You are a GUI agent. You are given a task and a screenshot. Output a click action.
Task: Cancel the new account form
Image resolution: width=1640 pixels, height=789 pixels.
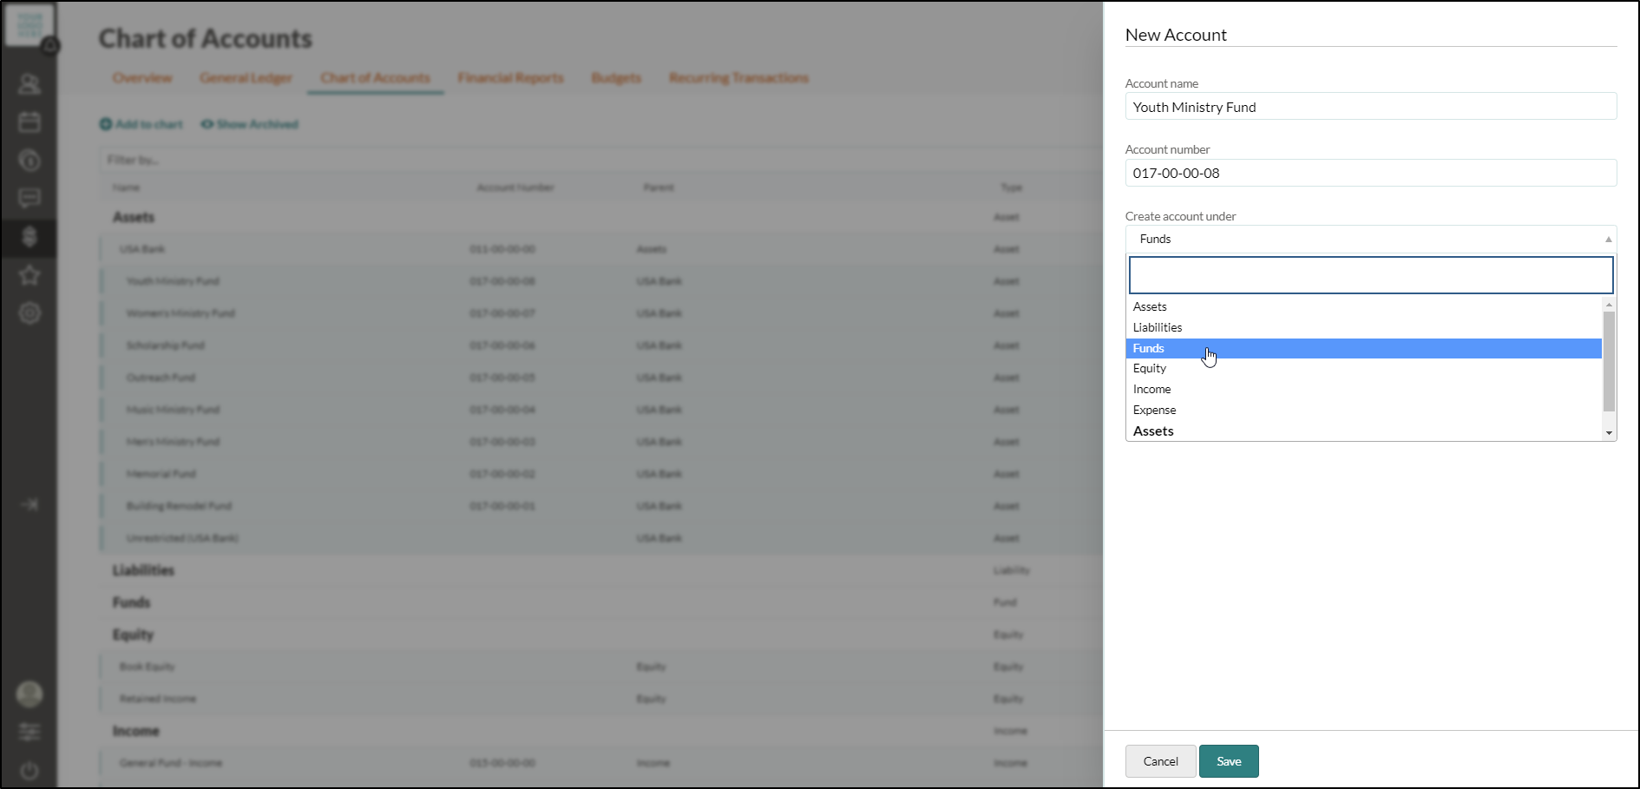(1160, 761)
